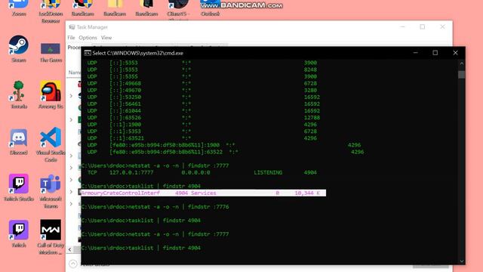Click the word Services in highlighted row
Screen dimensions: 483x272
pyautogui.click(x=204, y=193)
